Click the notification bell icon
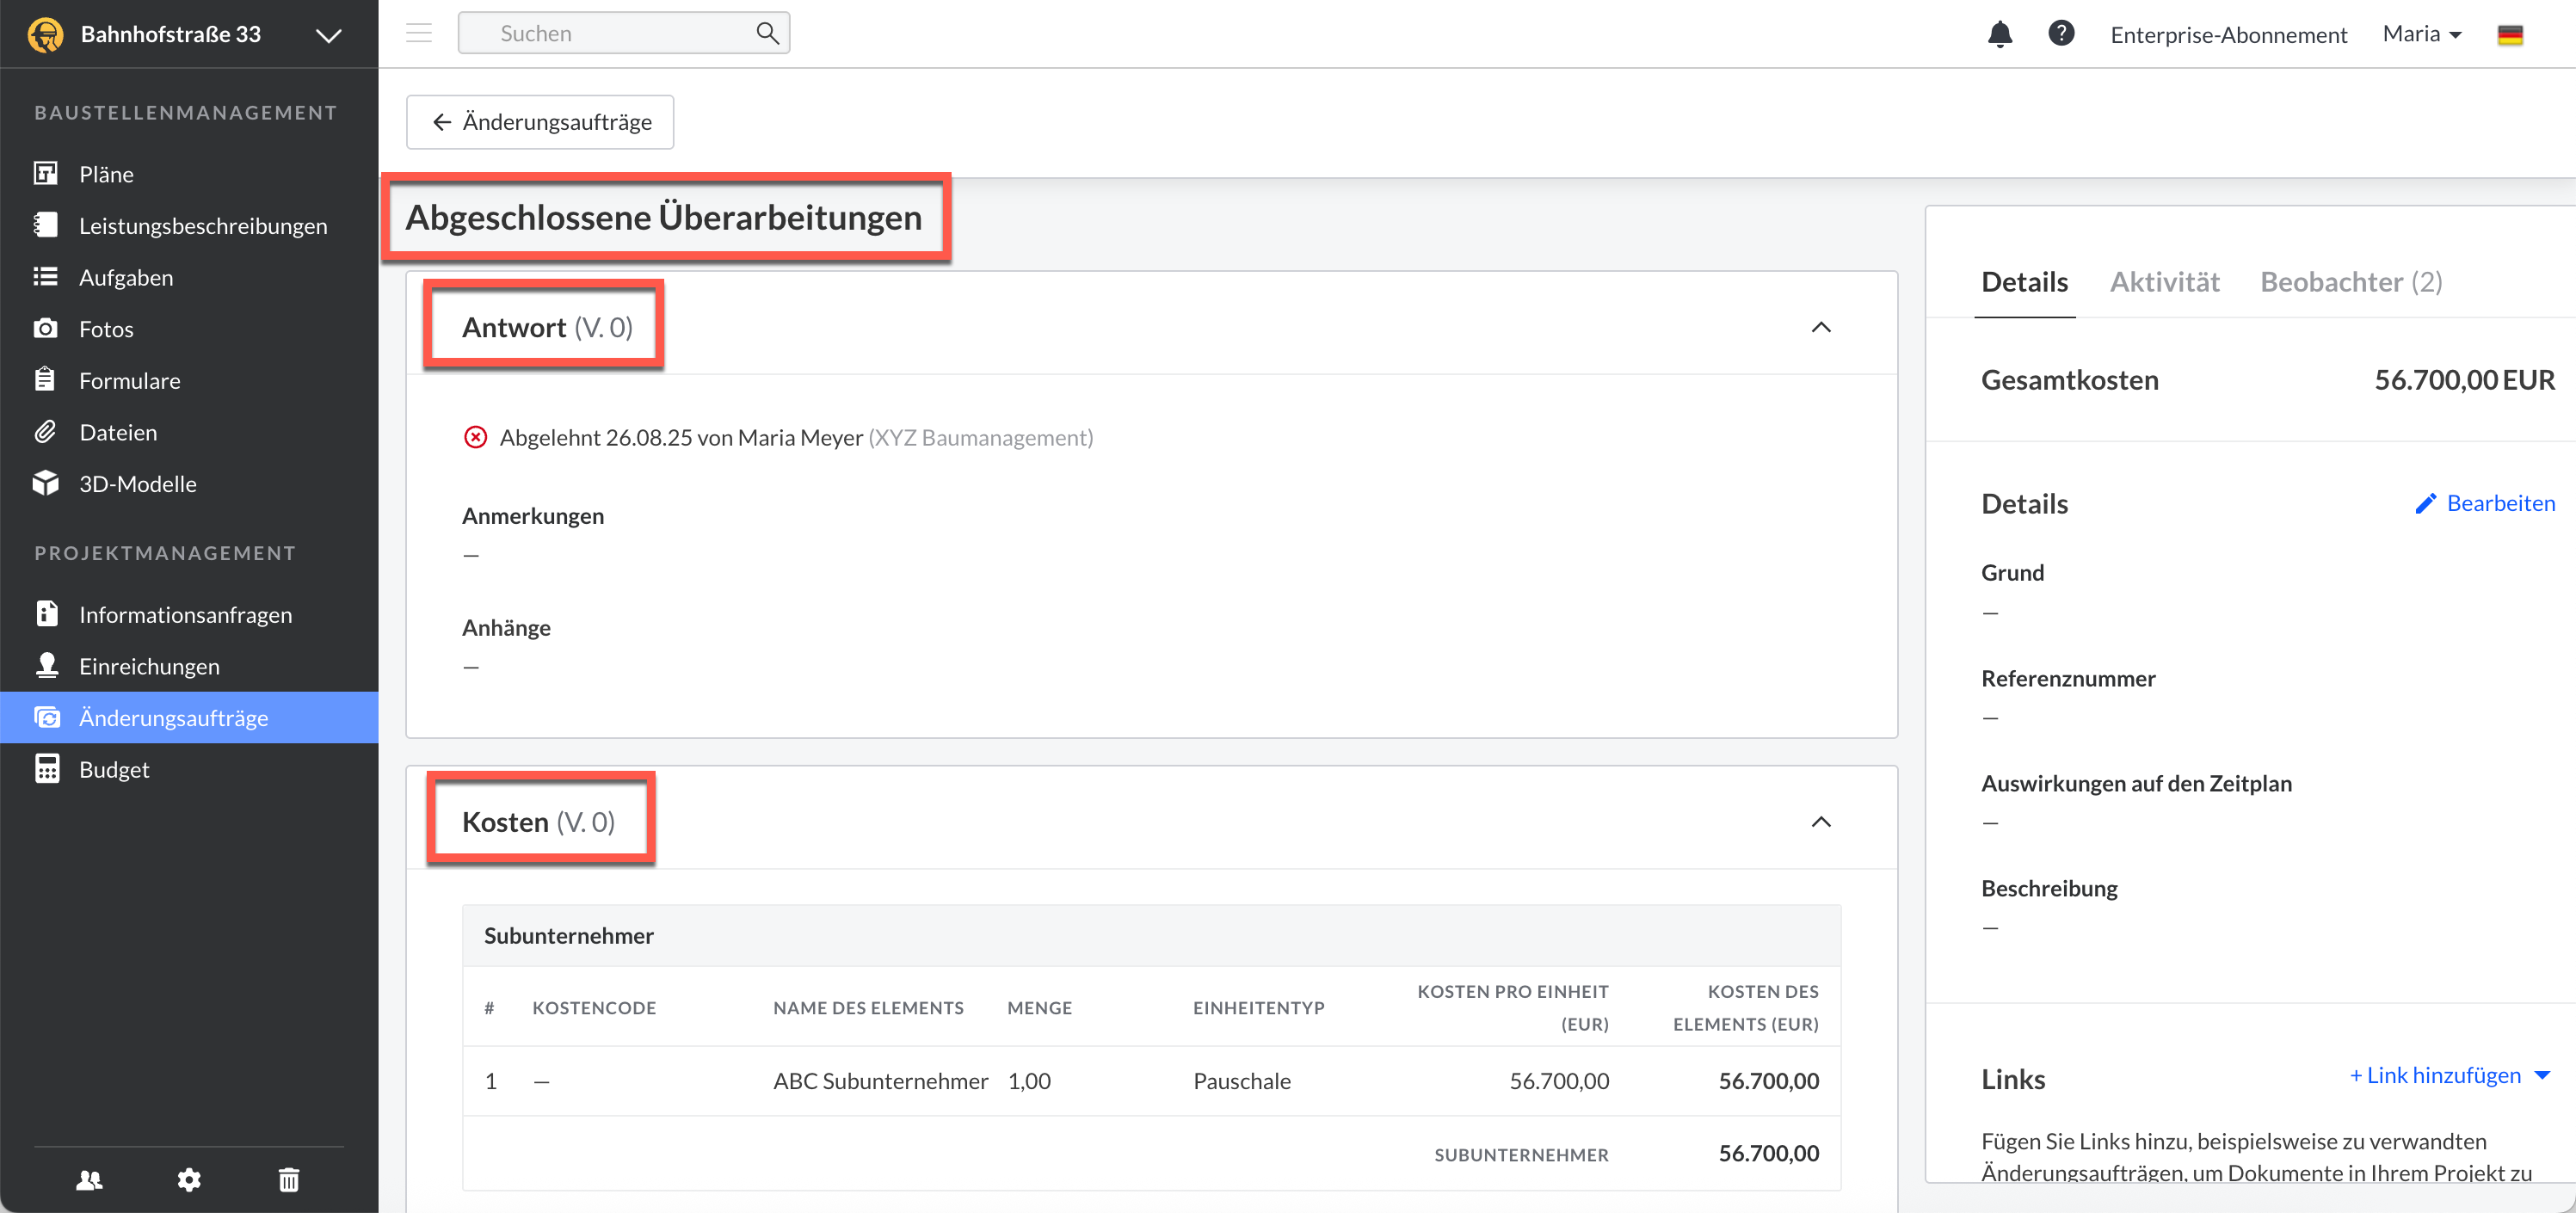2576x1213 pixels. click(x=1999, y=34)
